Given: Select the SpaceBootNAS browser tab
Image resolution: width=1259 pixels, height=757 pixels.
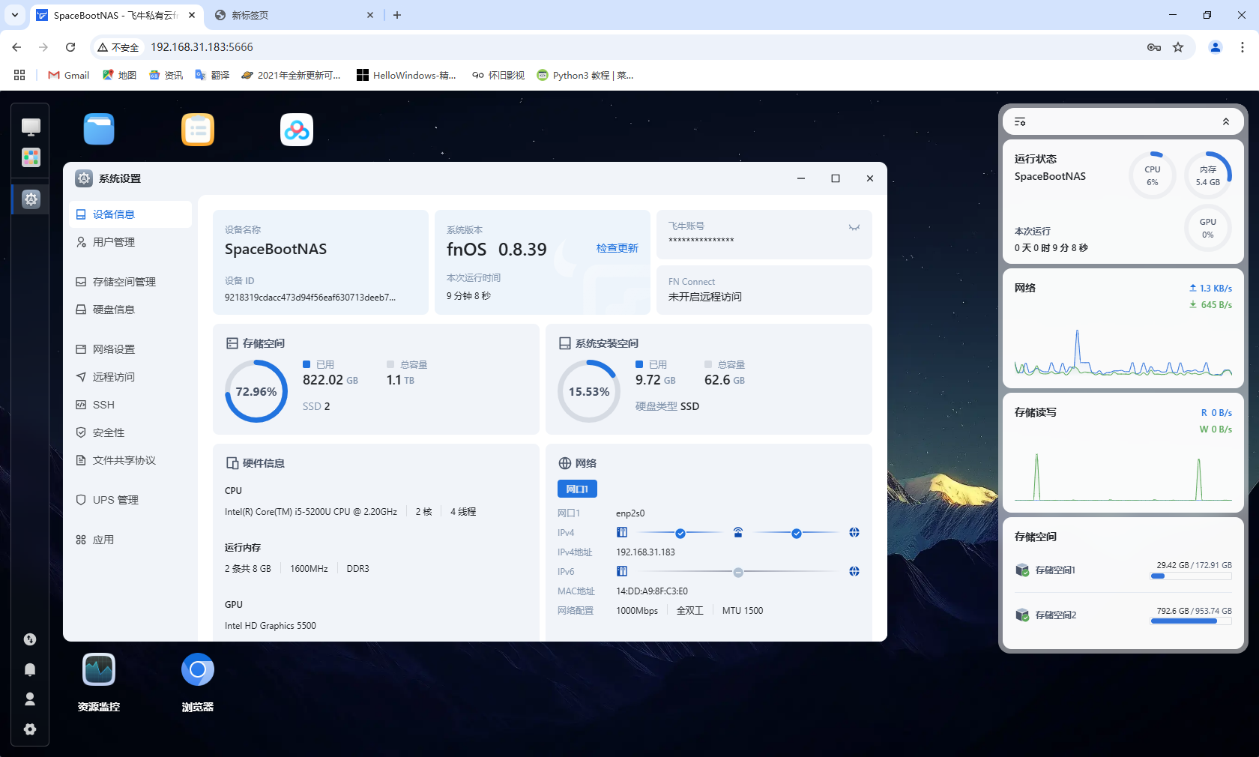Looking at the screenshot, I should point(116,15).
